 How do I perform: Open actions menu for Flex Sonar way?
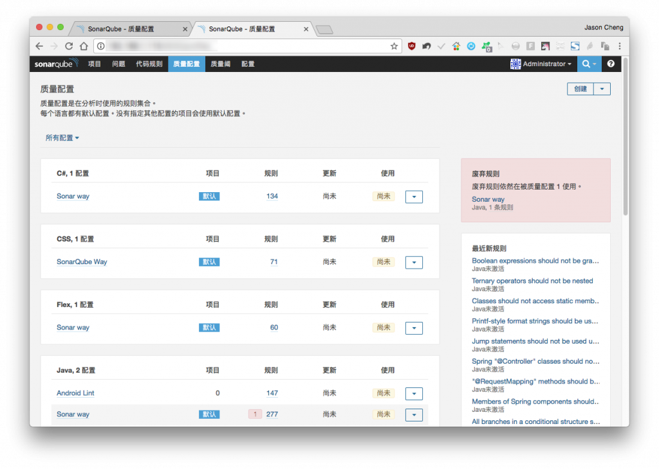point(414,328)
